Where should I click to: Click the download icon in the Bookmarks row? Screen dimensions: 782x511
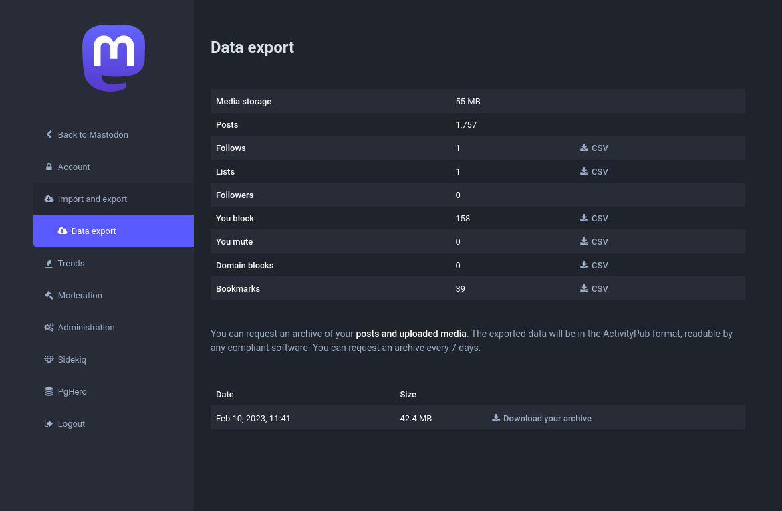tap(584, 288)
